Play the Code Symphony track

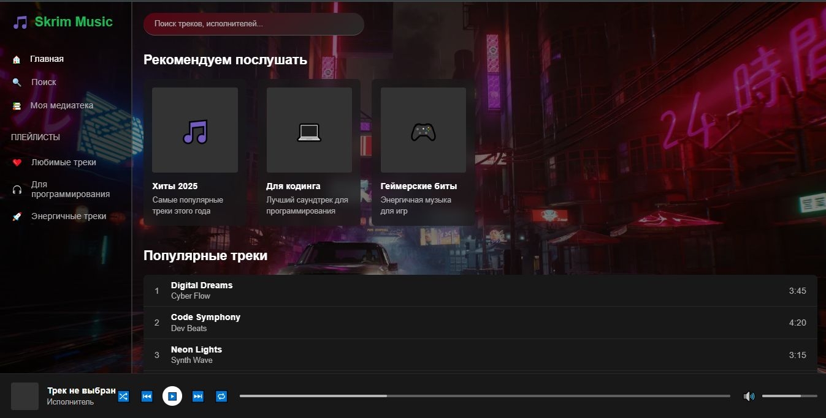coord(480,323)
